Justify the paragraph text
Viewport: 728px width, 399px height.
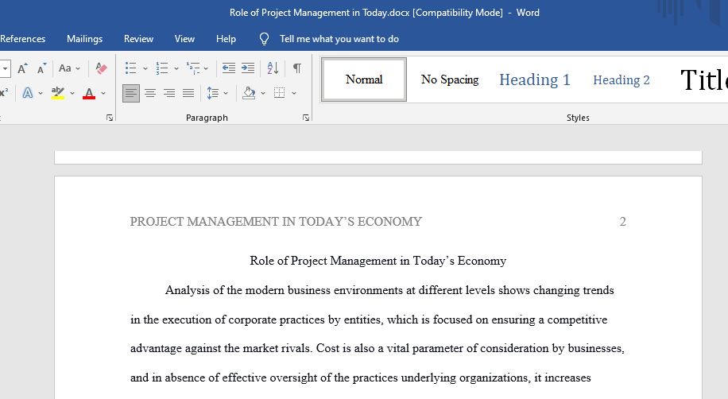tap(188, 93)
